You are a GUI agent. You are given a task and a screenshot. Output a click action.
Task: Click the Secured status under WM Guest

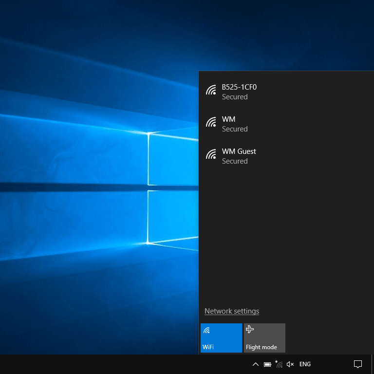coord(235,161)
